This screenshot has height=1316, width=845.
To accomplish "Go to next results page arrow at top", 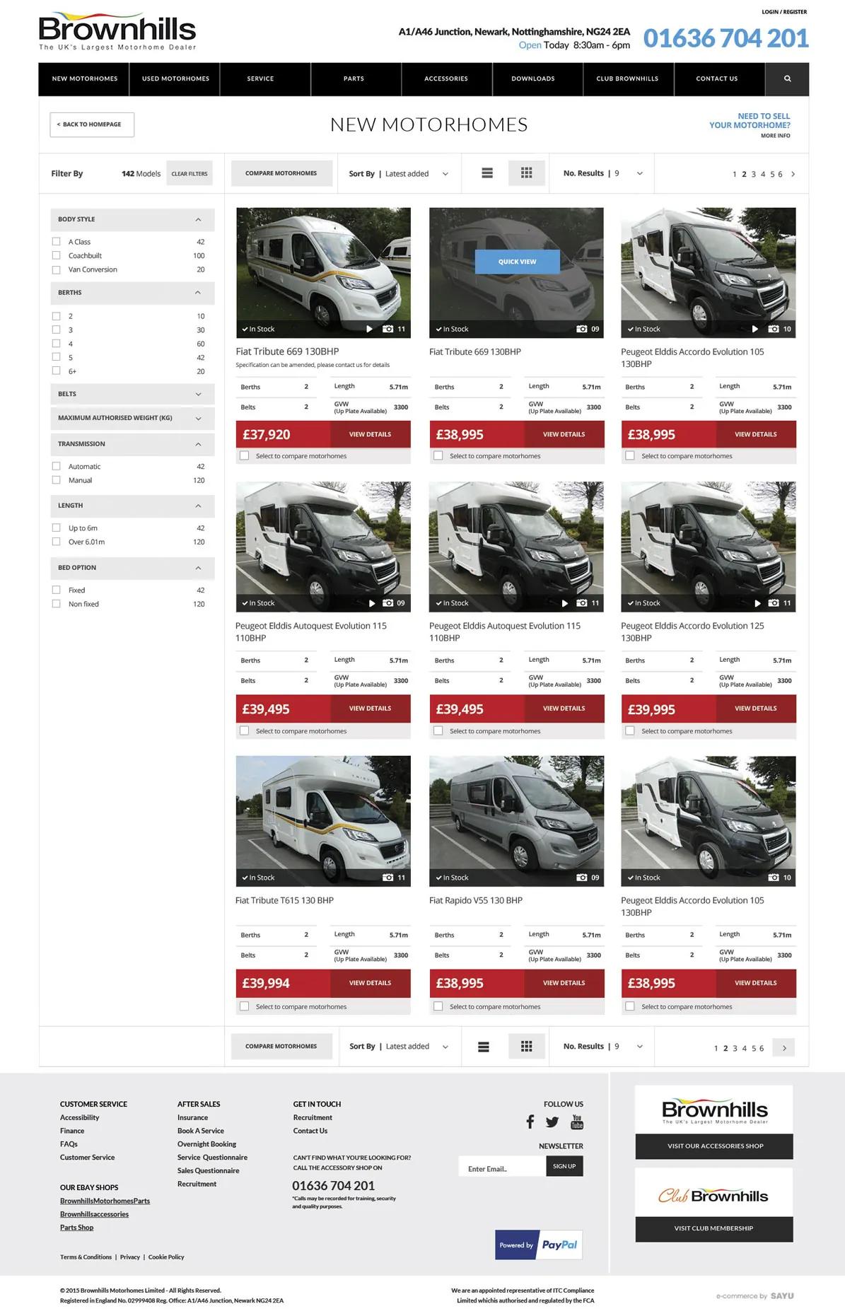I will coord(793,174).
